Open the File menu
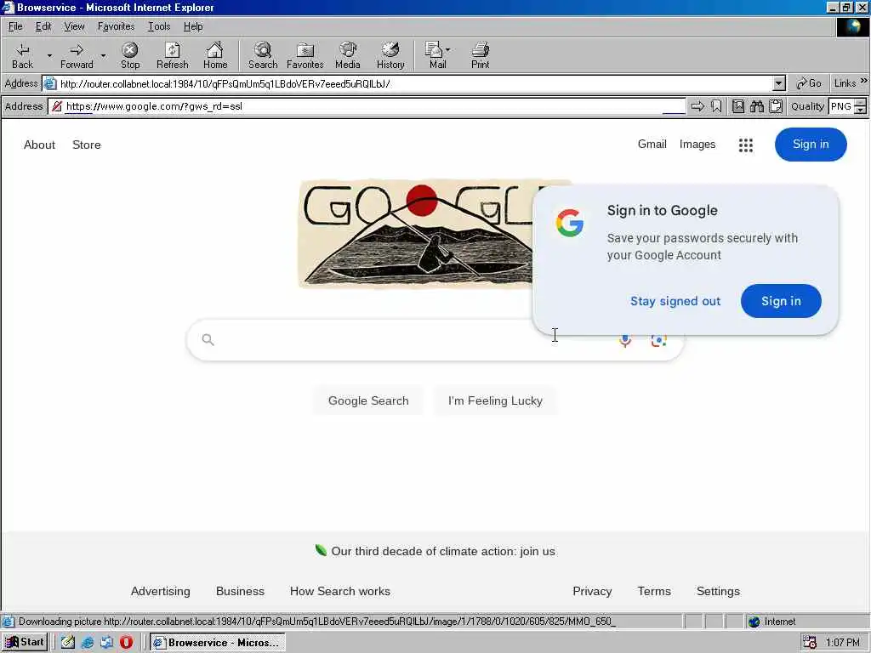This screenshot has width=871, height=653. [15, 26]
